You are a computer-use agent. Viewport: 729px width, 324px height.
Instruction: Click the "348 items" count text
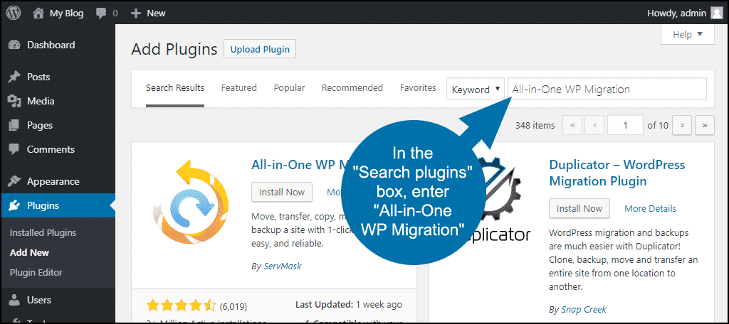tap(535, 125)
